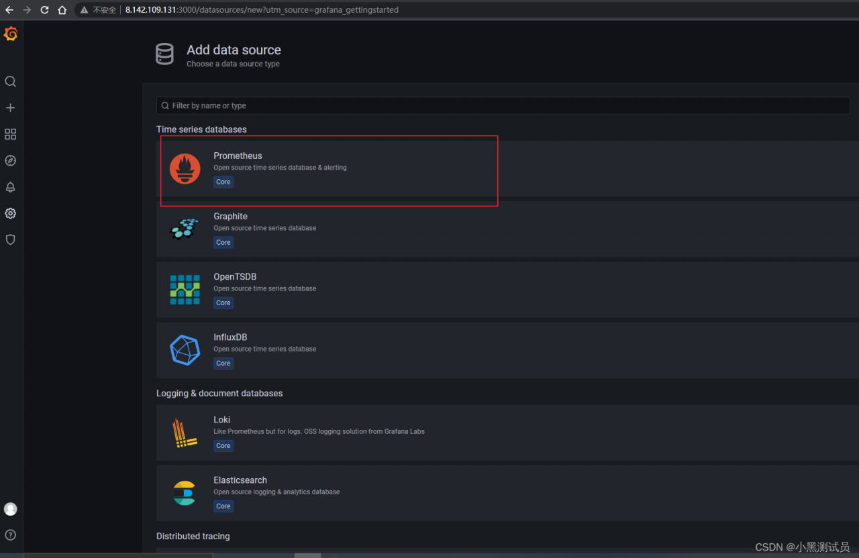The height and width of the screenshot is (558, 859).
Task: Click the Core badge under Prometheus
Action: click(x=223, y=182)
